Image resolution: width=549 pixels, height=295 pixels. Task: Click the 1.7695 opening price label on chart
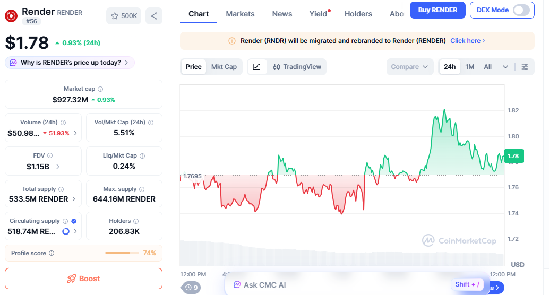[x=192, y=176]
